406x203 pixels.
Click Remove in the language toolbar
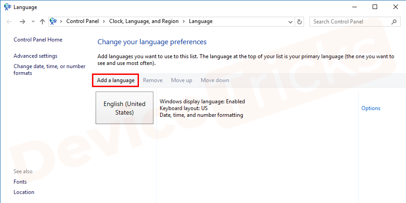(153, 80)
